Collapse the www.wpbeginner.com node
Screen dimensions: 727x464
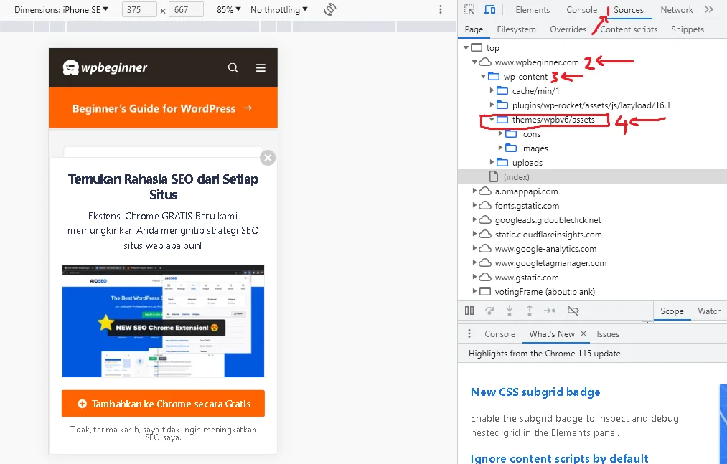474,62
